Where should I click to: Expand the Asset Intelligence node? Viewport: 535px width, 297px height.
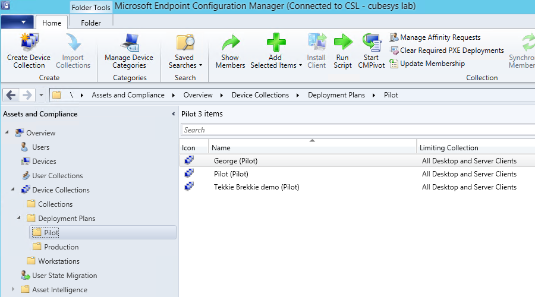click(14, 290)
